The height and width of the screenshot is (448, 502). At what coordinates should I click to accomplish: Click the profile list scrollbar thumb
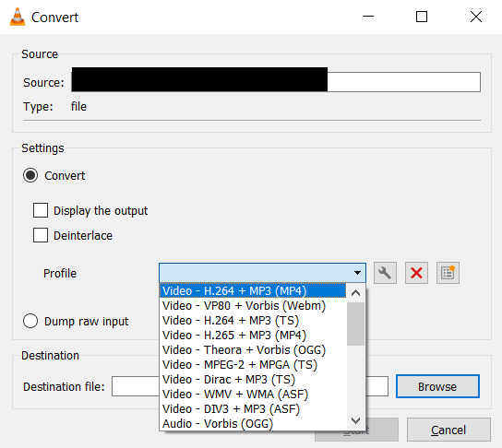point(355,324)
